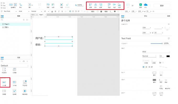Select 页面 1 in the pages tree
Viewport: 178px width, 104px height.
click(x=15, y=27)
